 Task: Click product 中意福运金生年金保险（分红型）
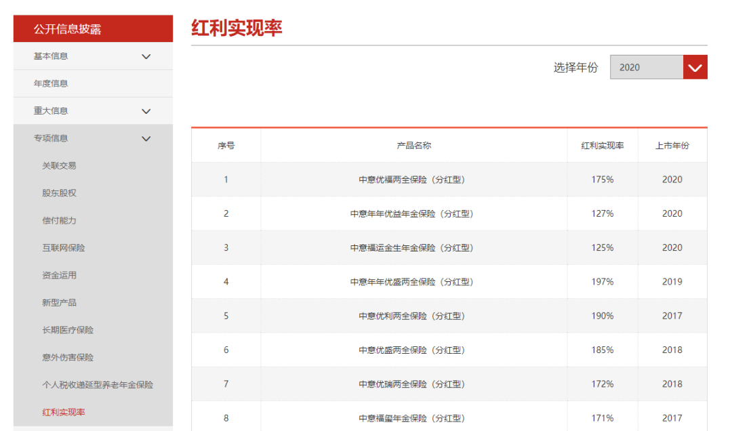click(412, 248)
